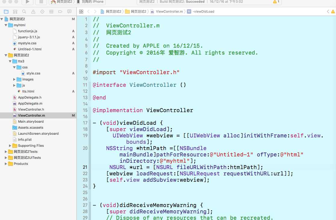Expand the images folder
The height and width of the screenshot is (220, 336).
coord(14,79)
